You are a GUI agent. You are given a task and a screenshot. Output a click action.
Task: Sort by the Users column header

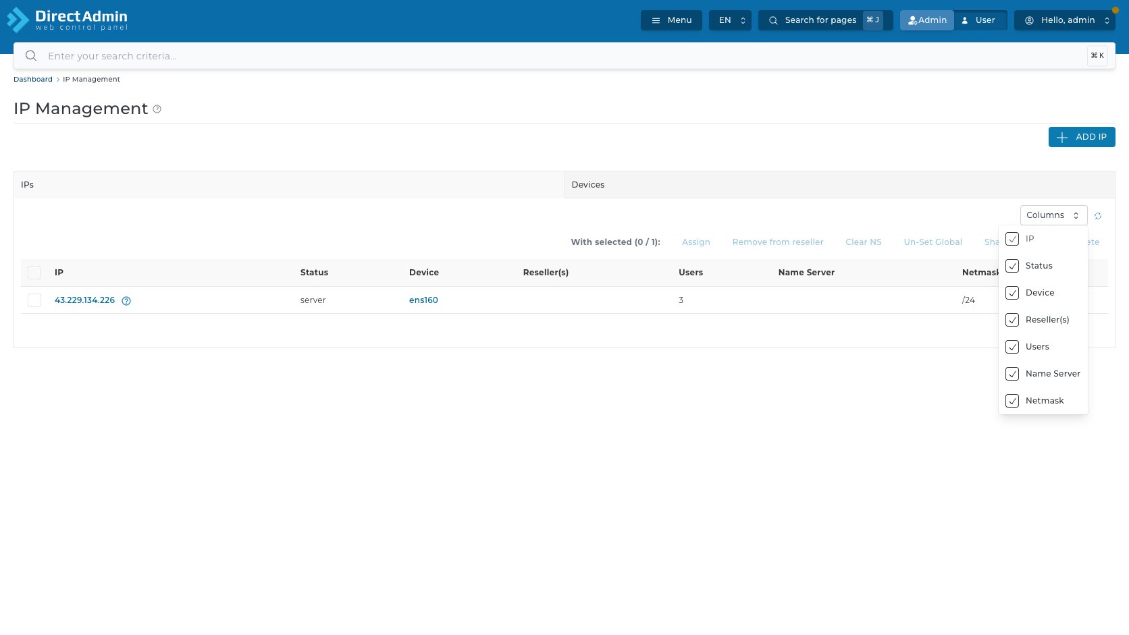point(691,273)
